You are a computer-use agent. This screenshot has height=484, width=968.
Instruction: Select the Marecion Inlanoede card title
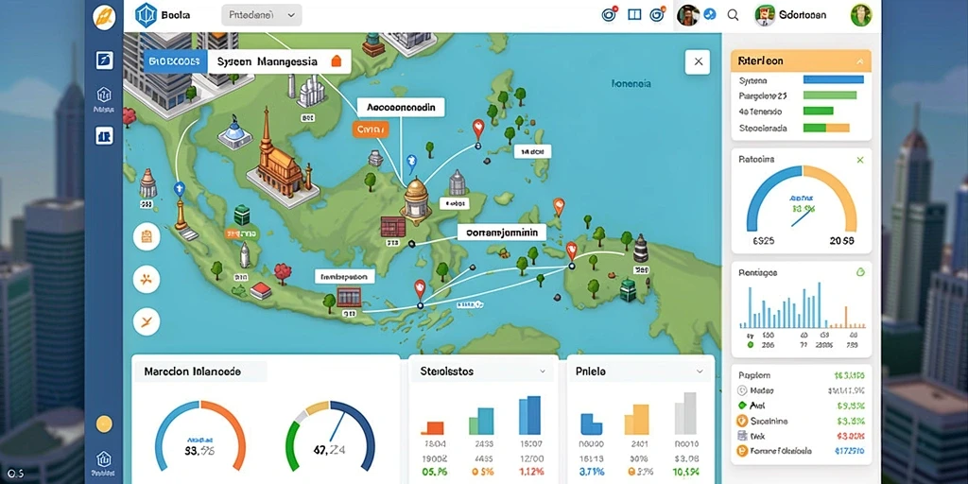193,372
